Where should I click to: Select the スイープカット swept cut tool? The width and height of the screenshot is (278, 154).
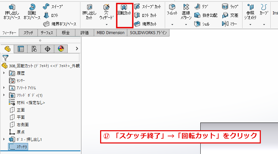click(x=147, y=7)
